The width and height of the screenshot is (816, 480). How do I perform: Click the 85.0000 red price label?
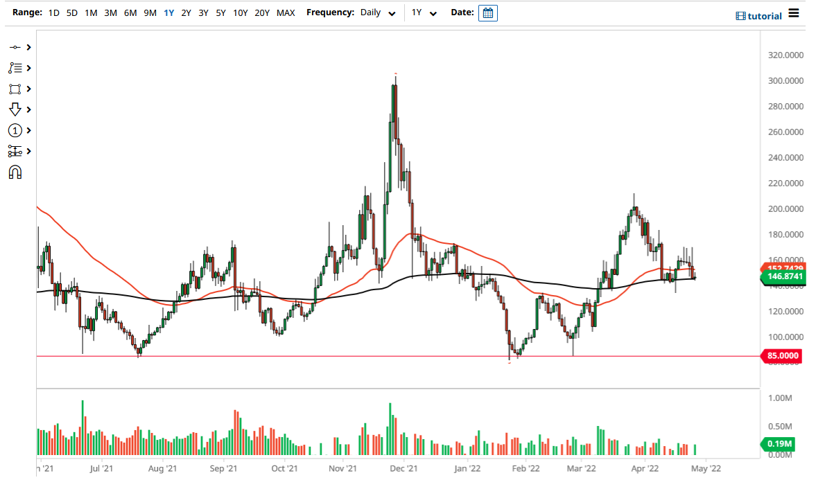pyautogui.click(x=782, y=355)
